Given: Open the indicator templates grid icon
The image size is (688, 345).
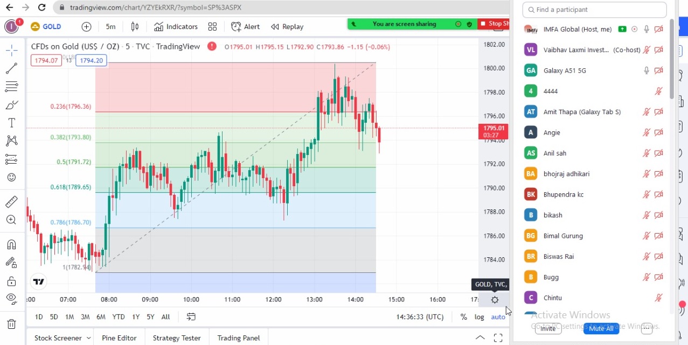Looking at the screenshot, I should pos(212,26).
